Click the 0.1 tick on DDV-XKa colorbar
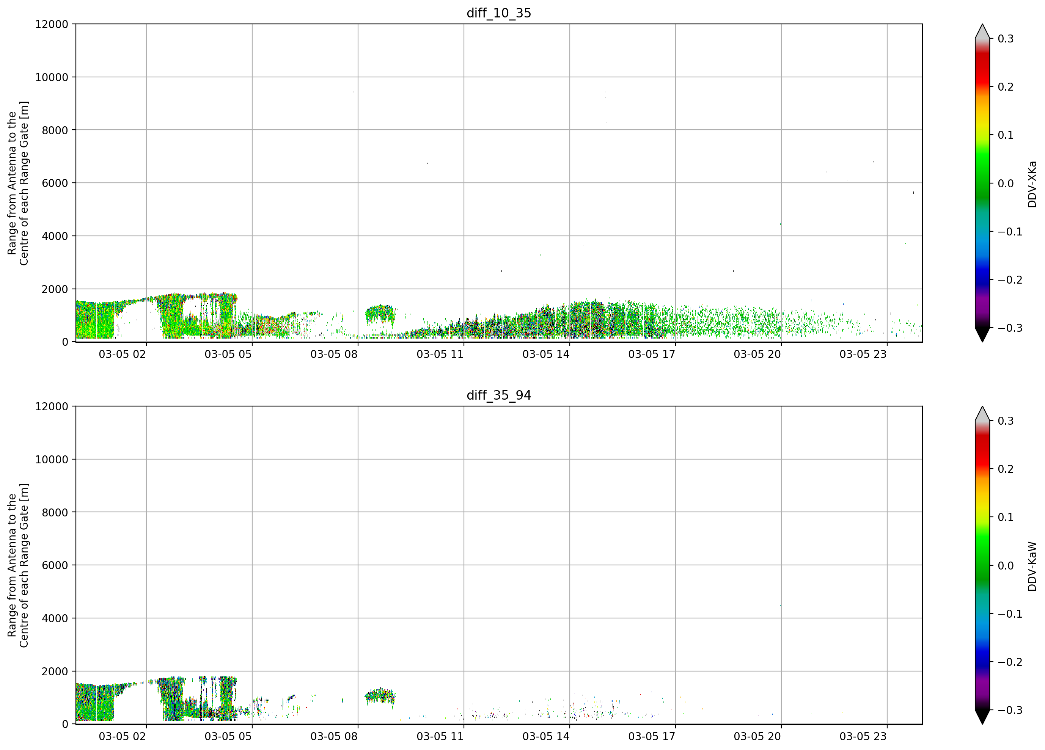 click(x=1006, y=135)
